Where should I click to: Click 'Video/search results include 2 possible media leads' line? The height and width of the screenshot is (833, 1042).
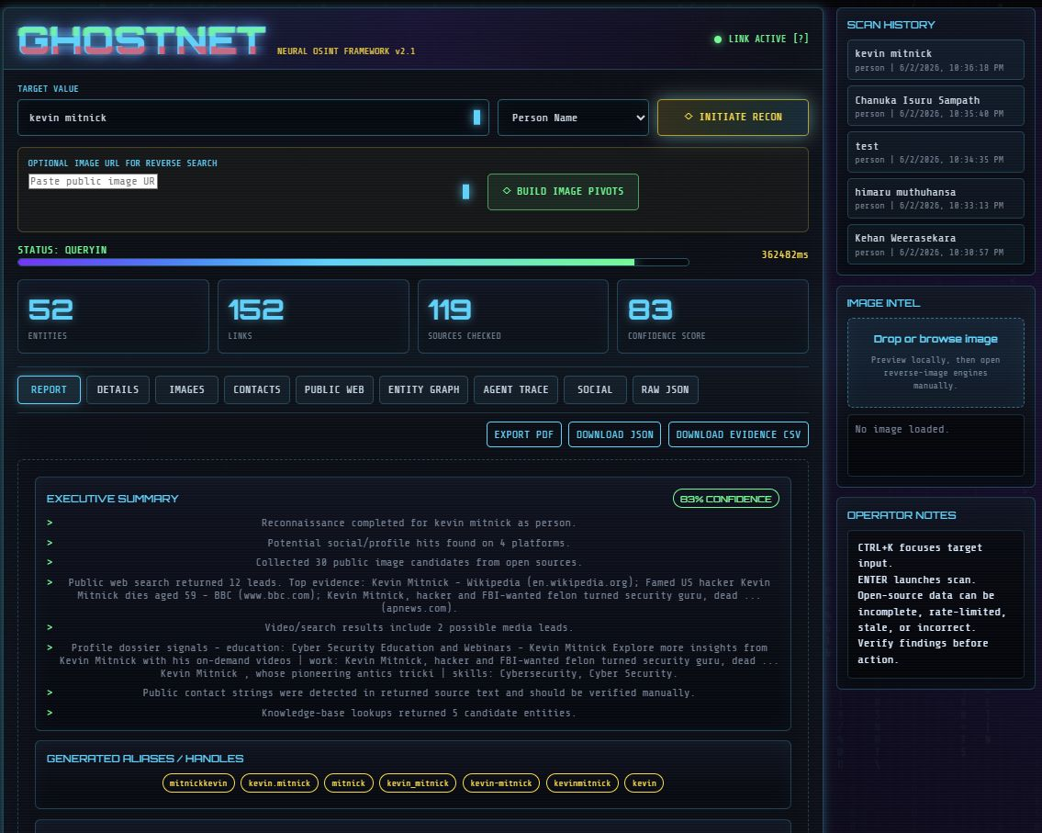point(419,627)
